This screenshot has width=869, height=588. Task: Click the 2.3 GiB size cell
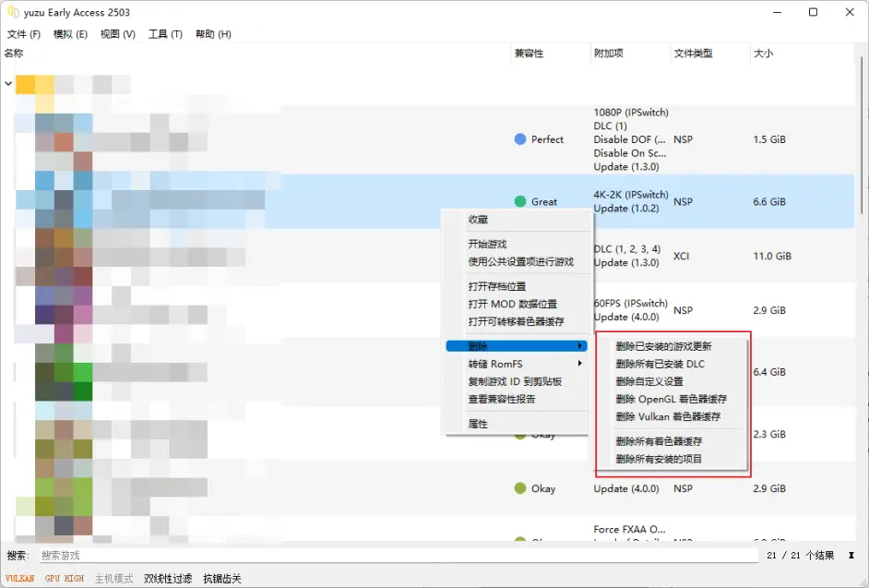768,434
